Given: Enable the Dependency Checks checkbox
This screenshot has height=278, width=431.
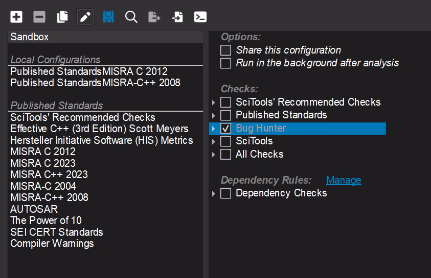Looking at the screenshot, I should point(225,193).
